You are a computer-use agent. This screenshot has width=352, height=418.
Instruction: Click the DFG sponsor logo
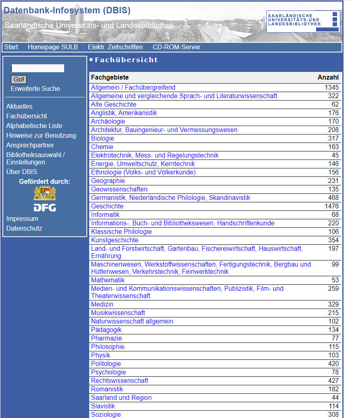click(45, 208)
